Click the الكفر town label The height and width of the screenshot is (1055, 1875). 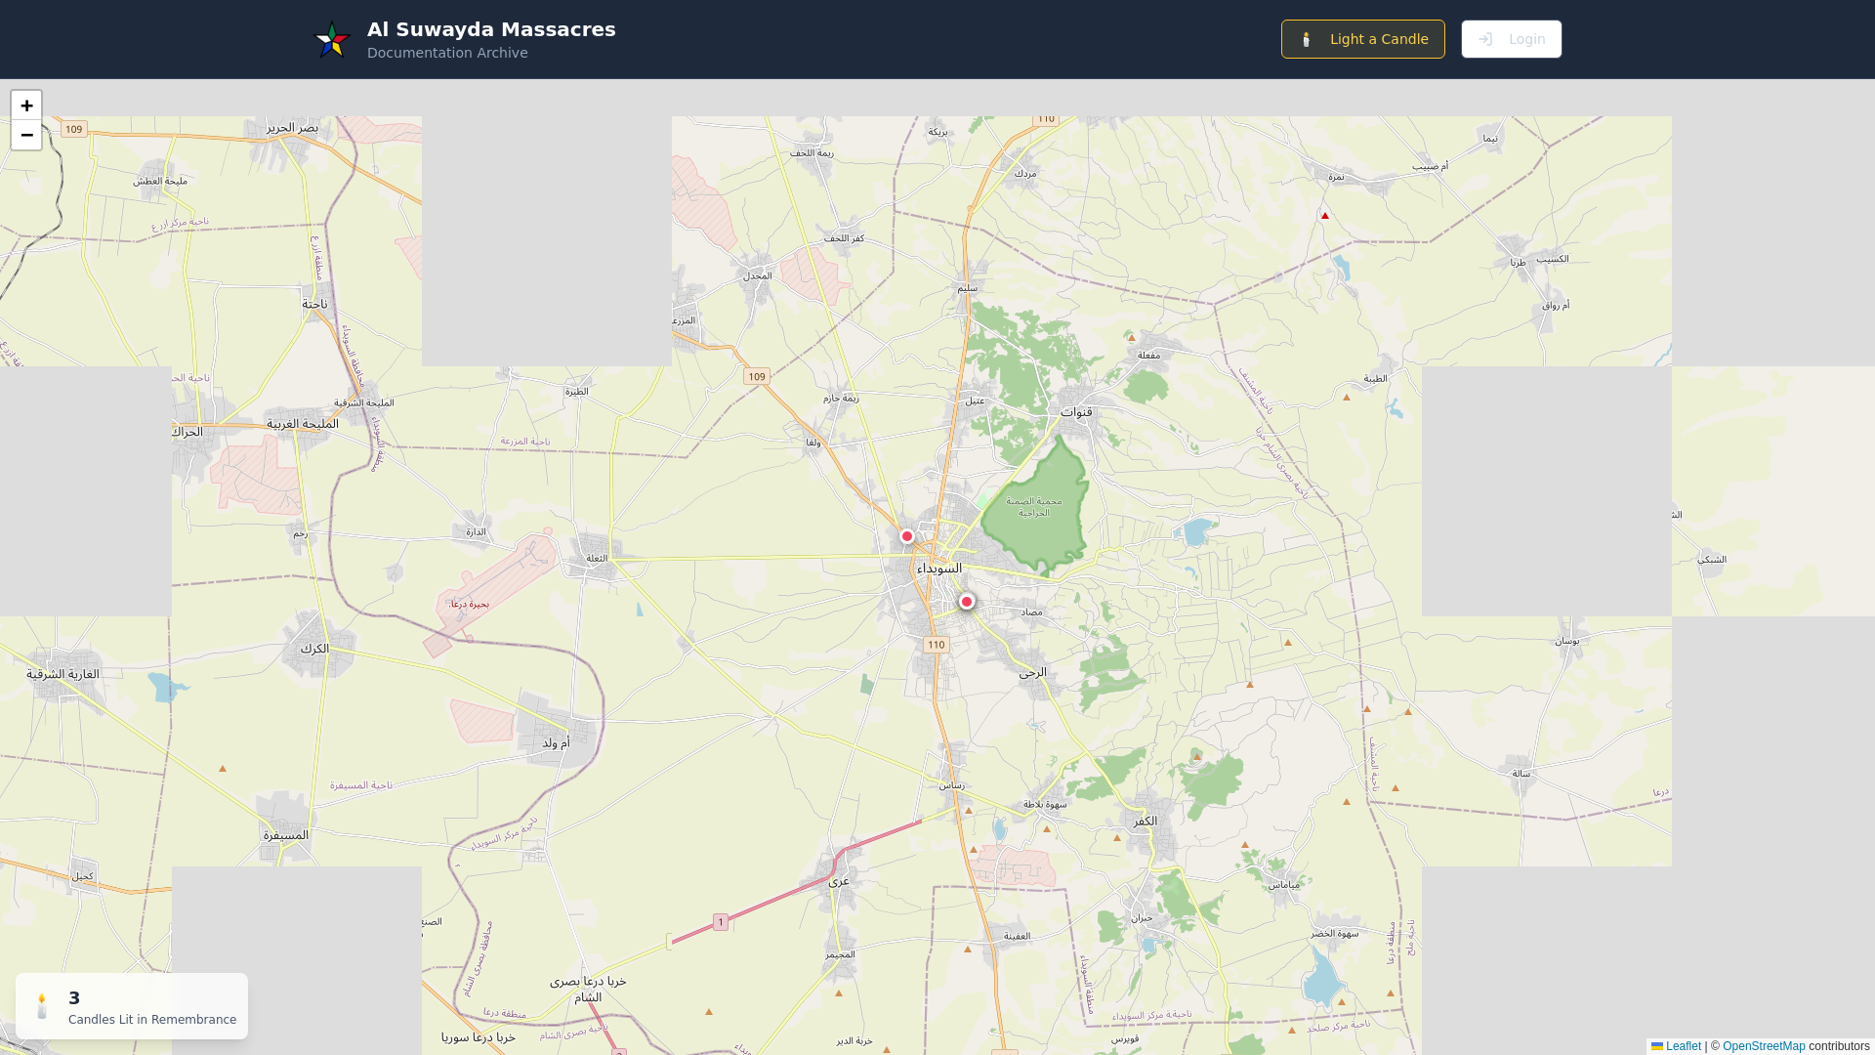click(1146, 822)
